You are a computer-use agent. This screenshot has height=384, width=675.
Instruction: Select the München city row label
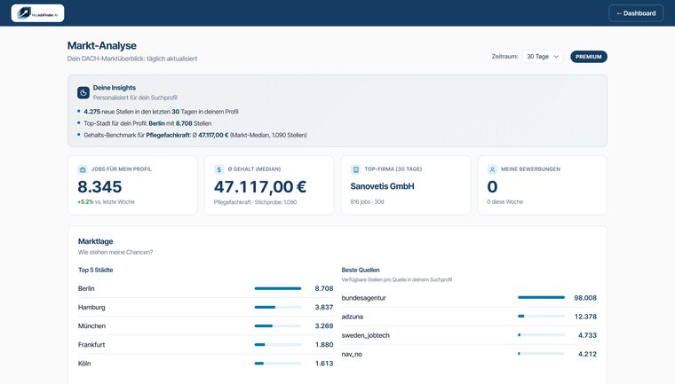(x=91, y=326)
